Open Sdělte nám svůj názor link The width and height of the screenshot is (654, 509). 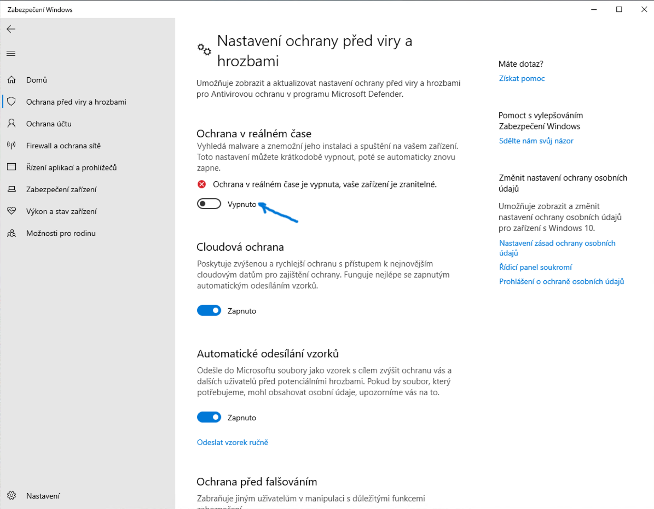pyautogui.click(x=536, y=141)
